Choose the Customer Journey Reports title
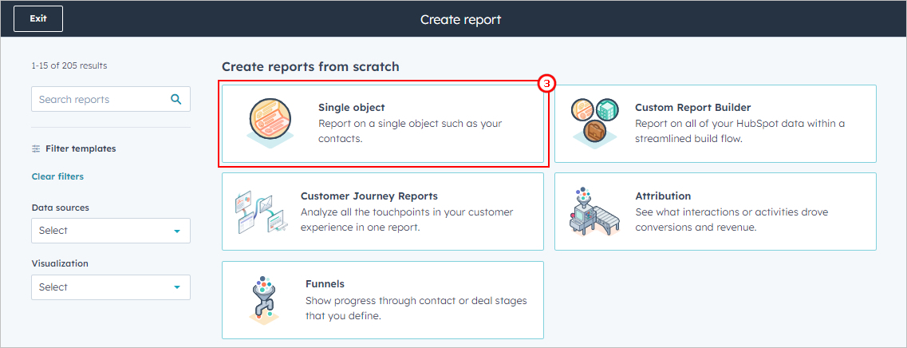The height and width of the screenshot is (348, 907). pos(369,196)
